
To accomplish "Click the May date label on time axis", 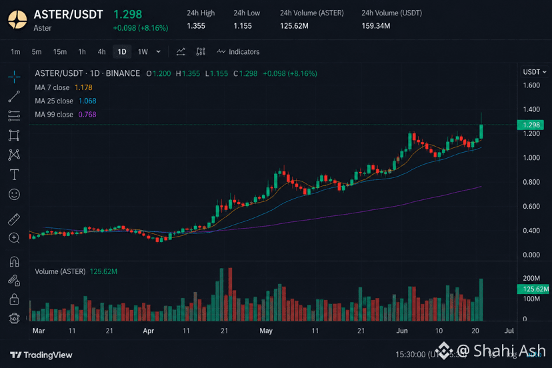I will click(266, 331).
